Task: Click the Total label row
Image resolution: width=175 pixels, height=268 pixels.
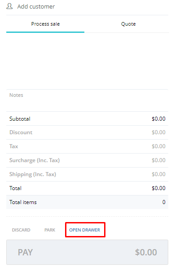Action: click(x=87, y=188)
